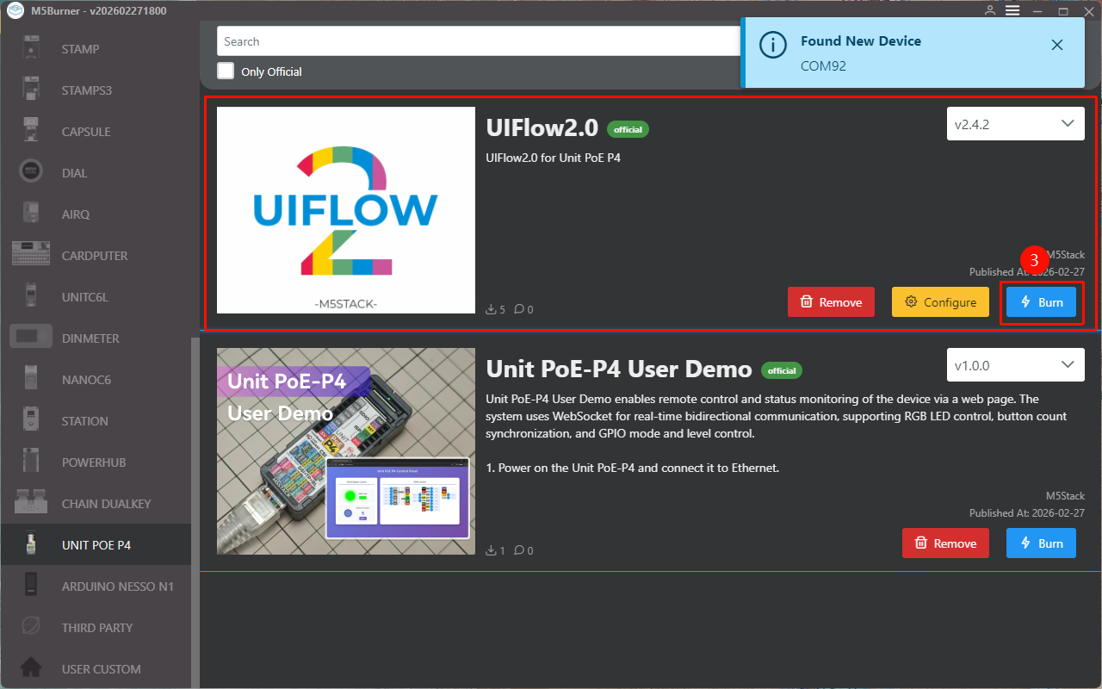Click Configure for UIFlow2.0
Image resolution: width=1102 pixels, height=689 pixels.
point(940,302)
